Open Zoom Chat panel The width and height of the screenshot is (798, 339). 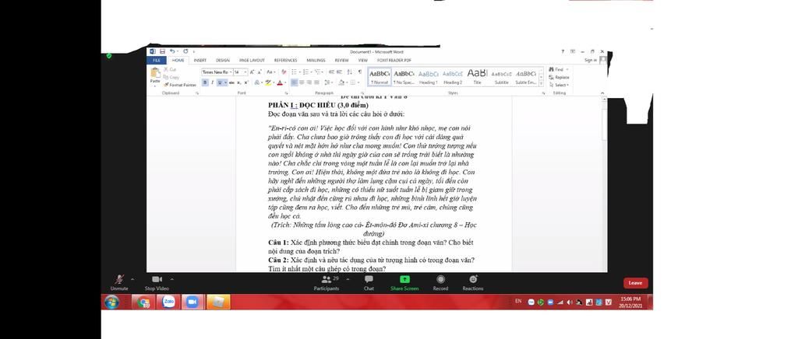pyautogui.click(x=369, y=283)
